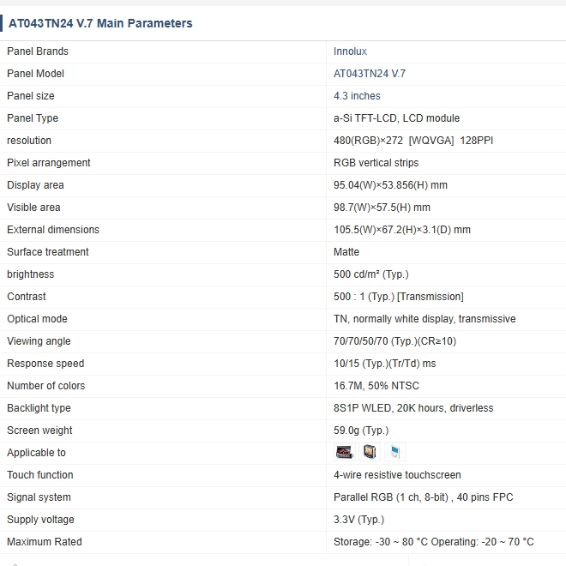Click the External dimensions value
The image size is (566, 566).
[x=401, y=230]
